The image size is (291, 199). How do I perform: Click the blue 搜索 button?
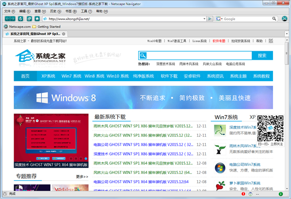[x=262, y=56]
